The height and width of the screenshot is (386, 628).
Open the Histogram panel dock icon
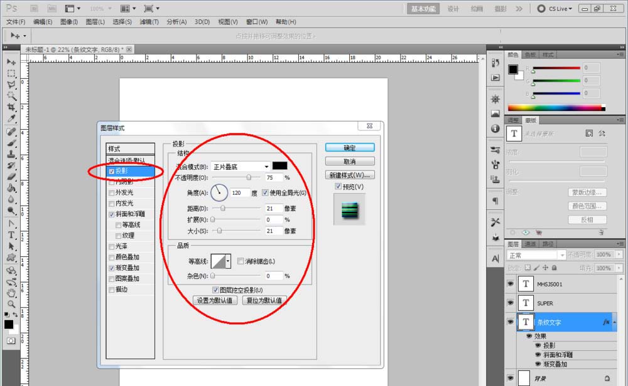495,114
